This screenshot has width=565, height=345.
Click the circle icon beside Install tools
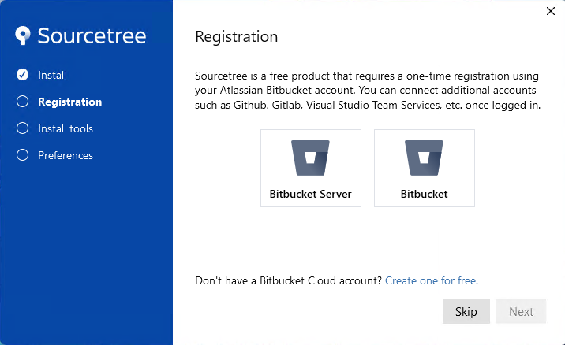22,128
